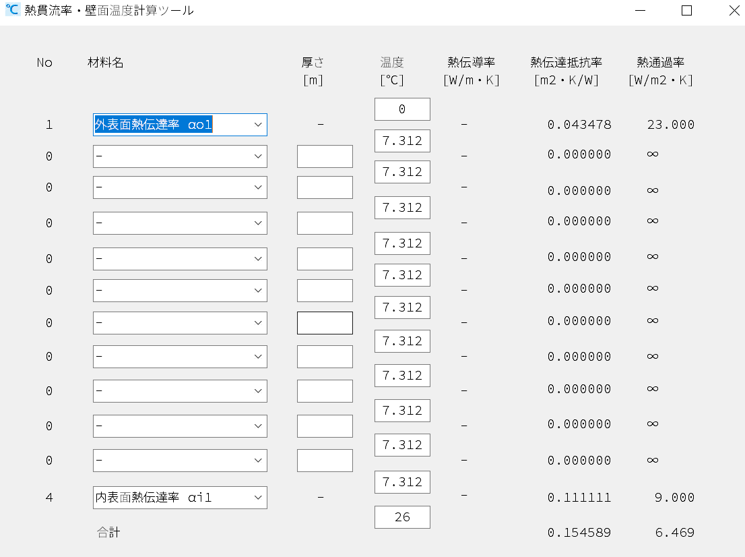Click the outdoor temperature field showing 0
This screenshot has height=557, width=745.
point(402,109)
